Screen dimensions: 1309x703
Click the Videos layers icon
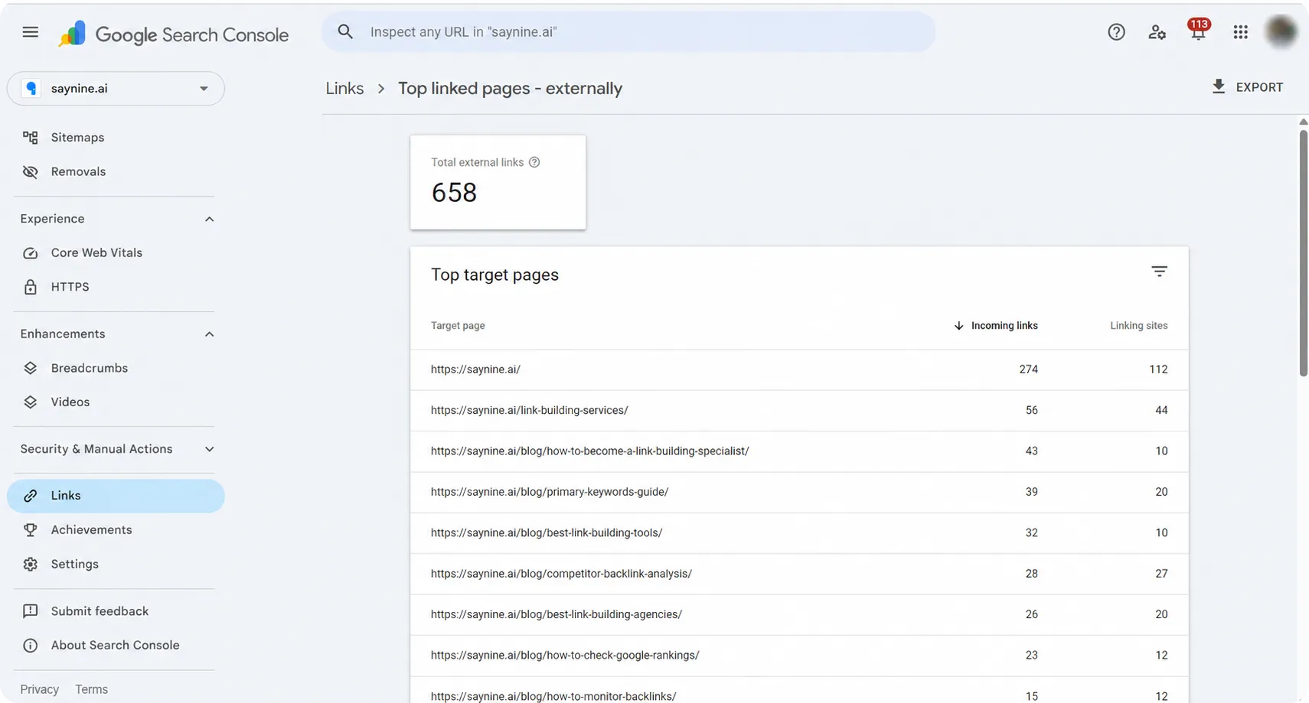click(31, 402)
